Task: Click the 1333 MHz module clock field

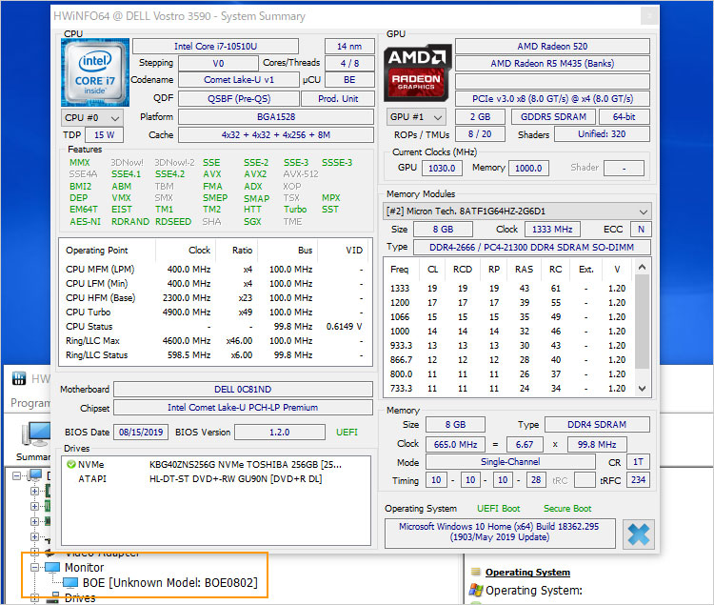Action: pos(552,230)
